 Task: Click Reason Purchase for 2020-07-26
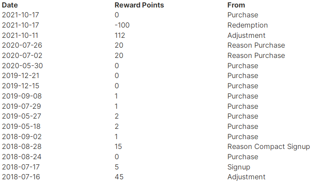point(256,45)
